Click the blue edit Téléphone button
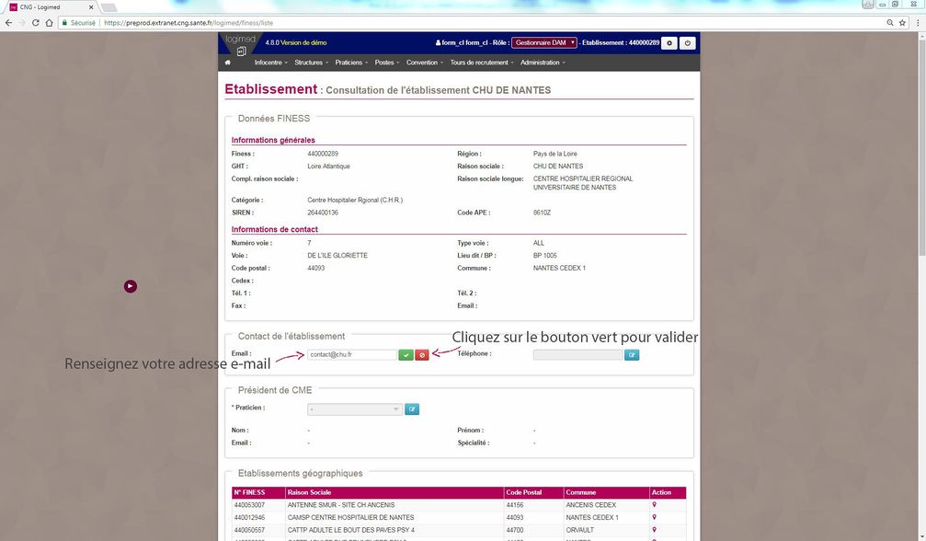Screen dimensions: 926x541 pos(632,355)
